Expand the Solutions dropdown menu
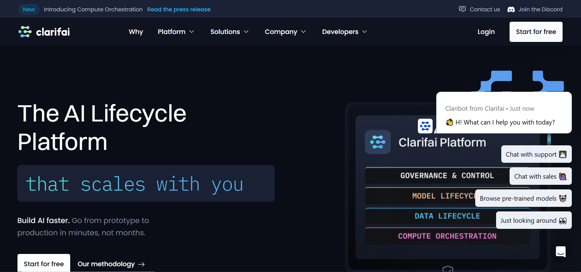The image size is (581, 272). coord(229,32)
